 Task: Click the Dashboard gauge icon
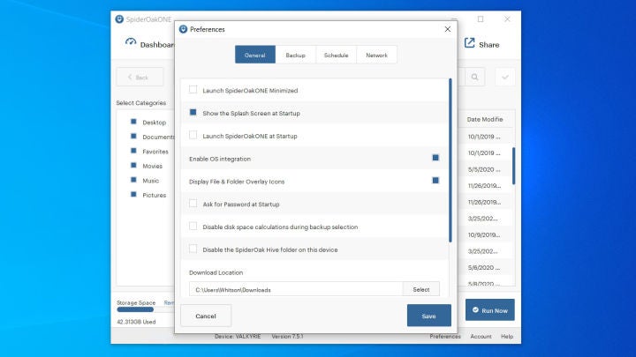tap(131, 42)
